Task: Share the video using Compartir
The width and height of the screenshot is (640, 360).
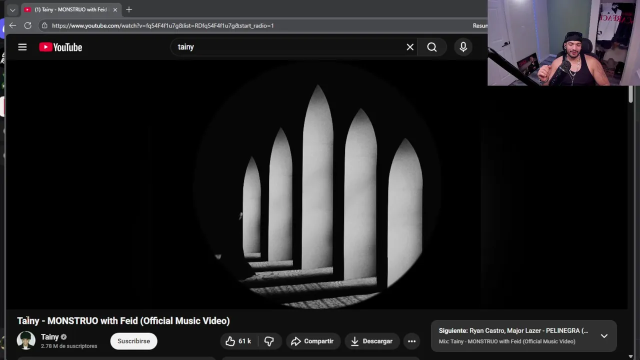Action: click(312, 341)
